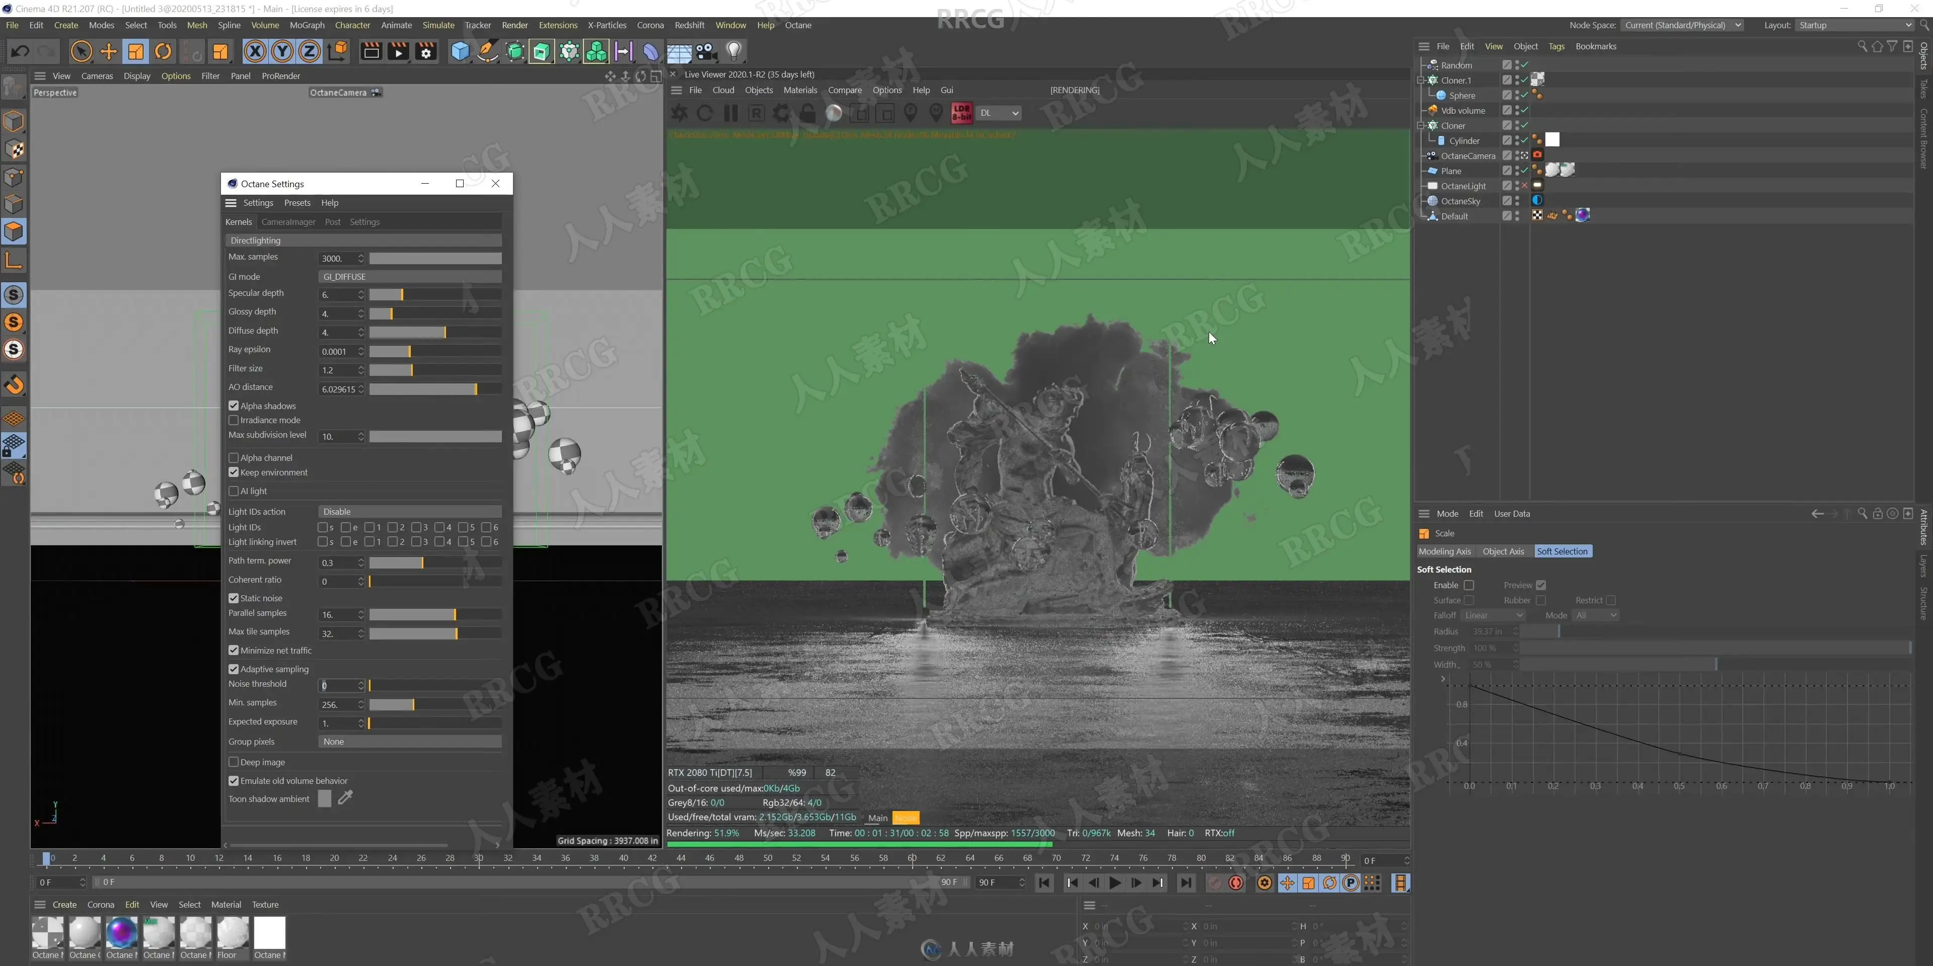Add a Light object from toolbar
1933x966 pixels.
tap(734, 52)
